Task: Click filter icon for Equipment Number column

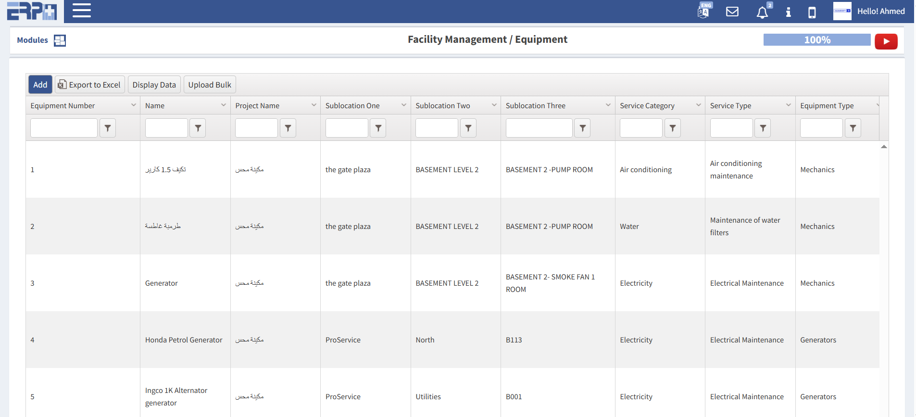Action: [x=108, y=128]
